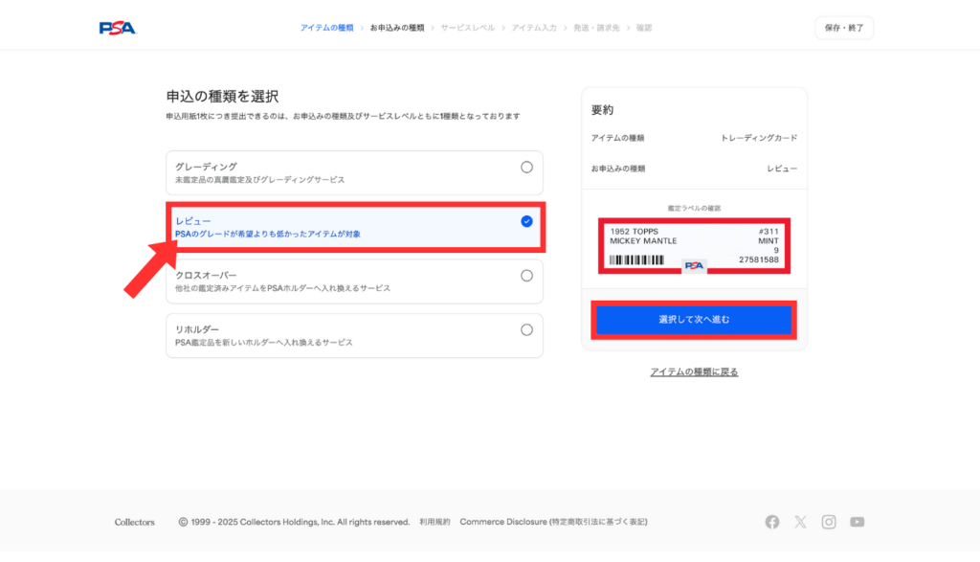This screenshot has width=980, height=562.
Task: Click お申込みの種類 breadcrumb step
Action: 397,28
